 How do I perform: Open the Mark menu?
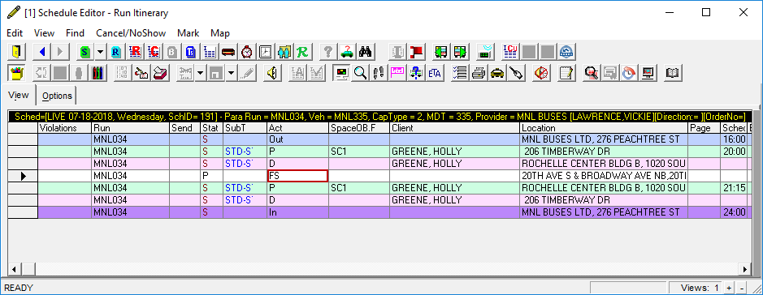(189, 33)
